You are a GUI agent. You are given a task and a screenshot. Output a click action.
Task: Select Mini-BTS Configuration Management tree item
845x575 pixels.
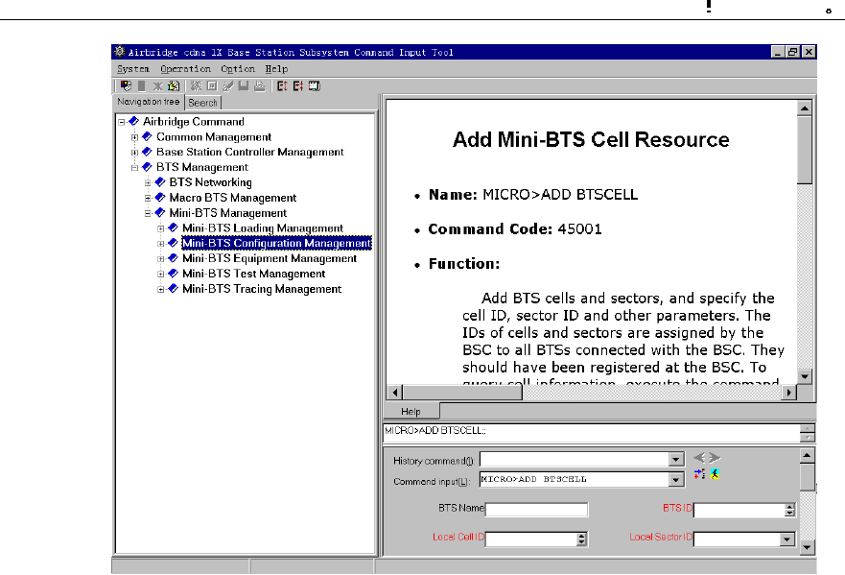pos(276,243)
